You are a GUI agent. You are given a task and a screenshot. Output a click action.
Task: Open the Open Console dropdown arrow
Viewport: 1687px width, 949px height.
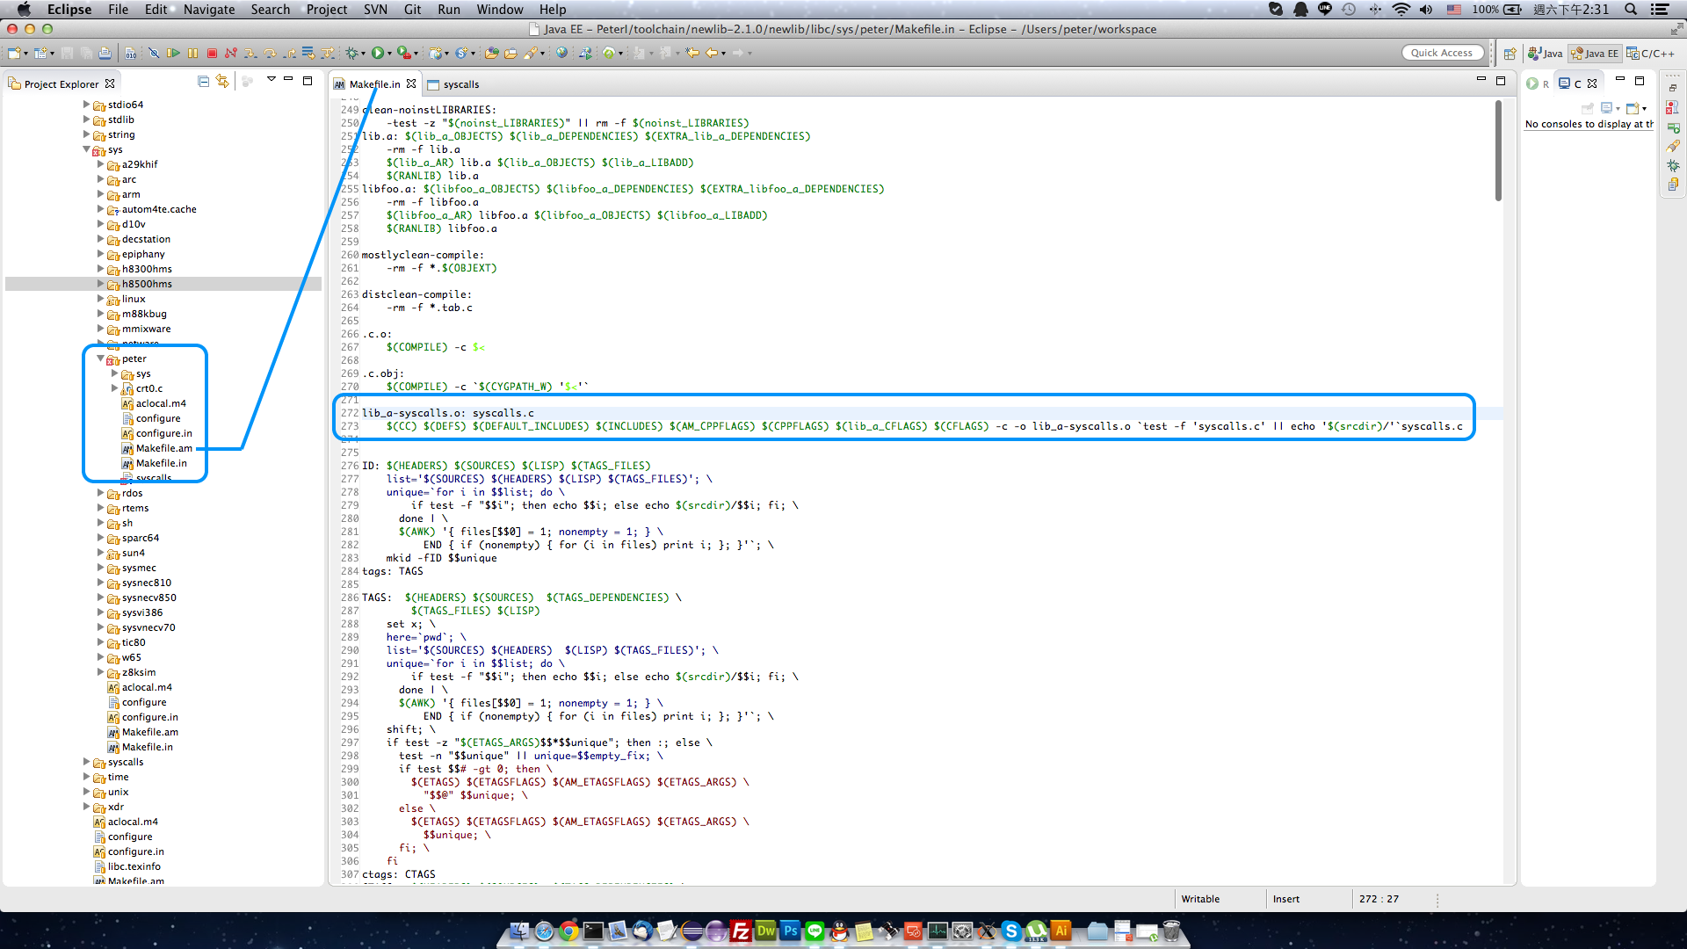point(1645,109)
